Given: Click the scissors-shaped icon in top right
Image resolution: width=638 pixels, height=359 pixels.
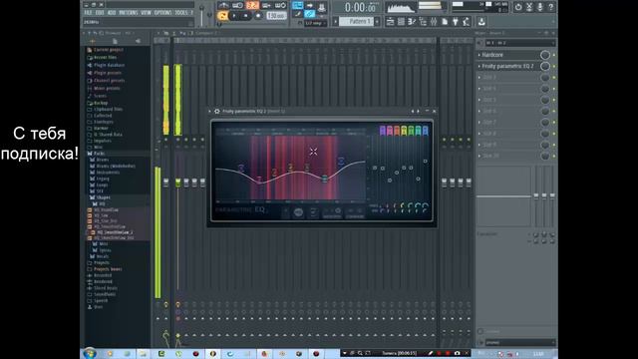Looking at the screenshot, I should [x=529, y=7].
